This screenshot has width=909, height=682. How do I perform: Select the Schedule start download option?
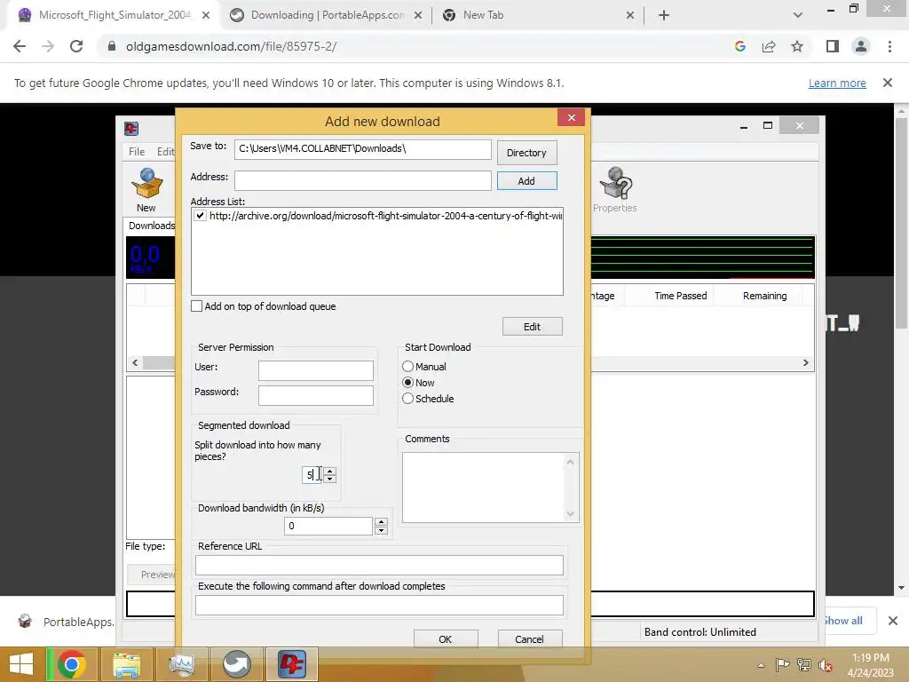coord(408,399)
